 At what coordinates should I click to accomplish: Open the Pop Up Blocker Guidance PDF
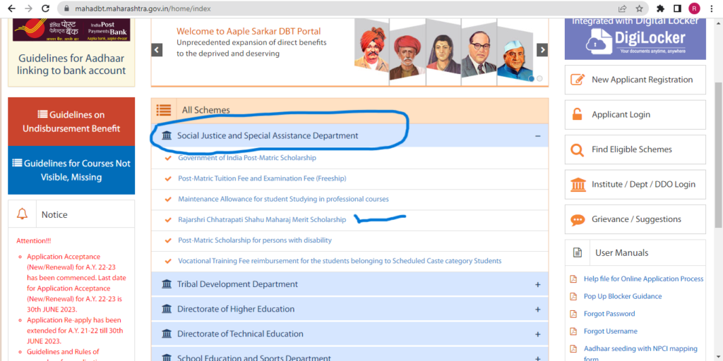click(623, 296)
